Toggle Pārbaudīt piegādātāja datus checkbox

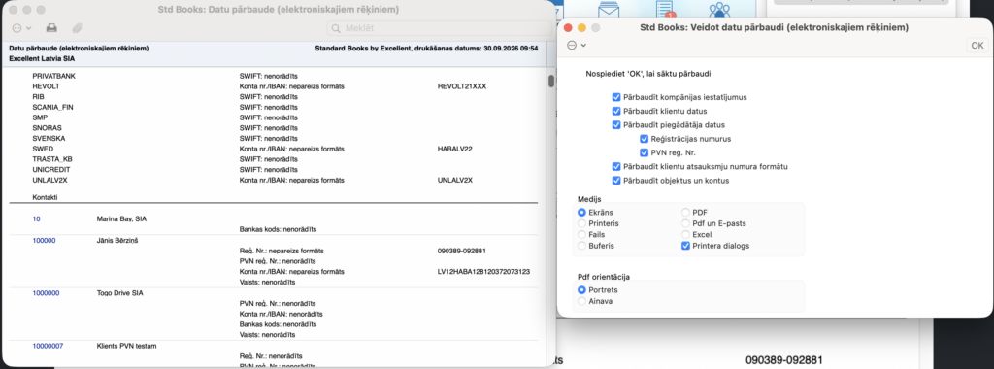[616, 125]
